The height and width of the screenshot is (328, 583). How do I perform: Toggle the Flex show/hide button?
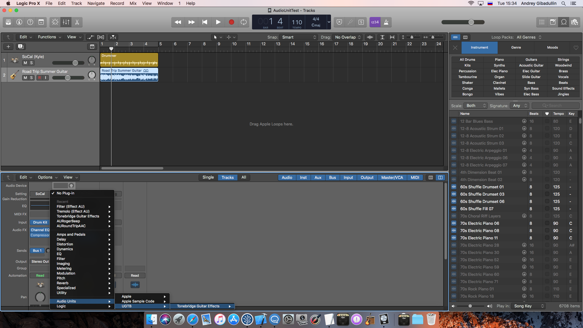pos(101,37)
